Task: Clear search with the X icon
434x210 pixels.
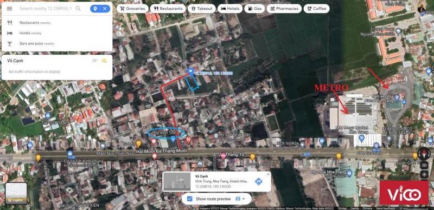Action: (105, 9)
